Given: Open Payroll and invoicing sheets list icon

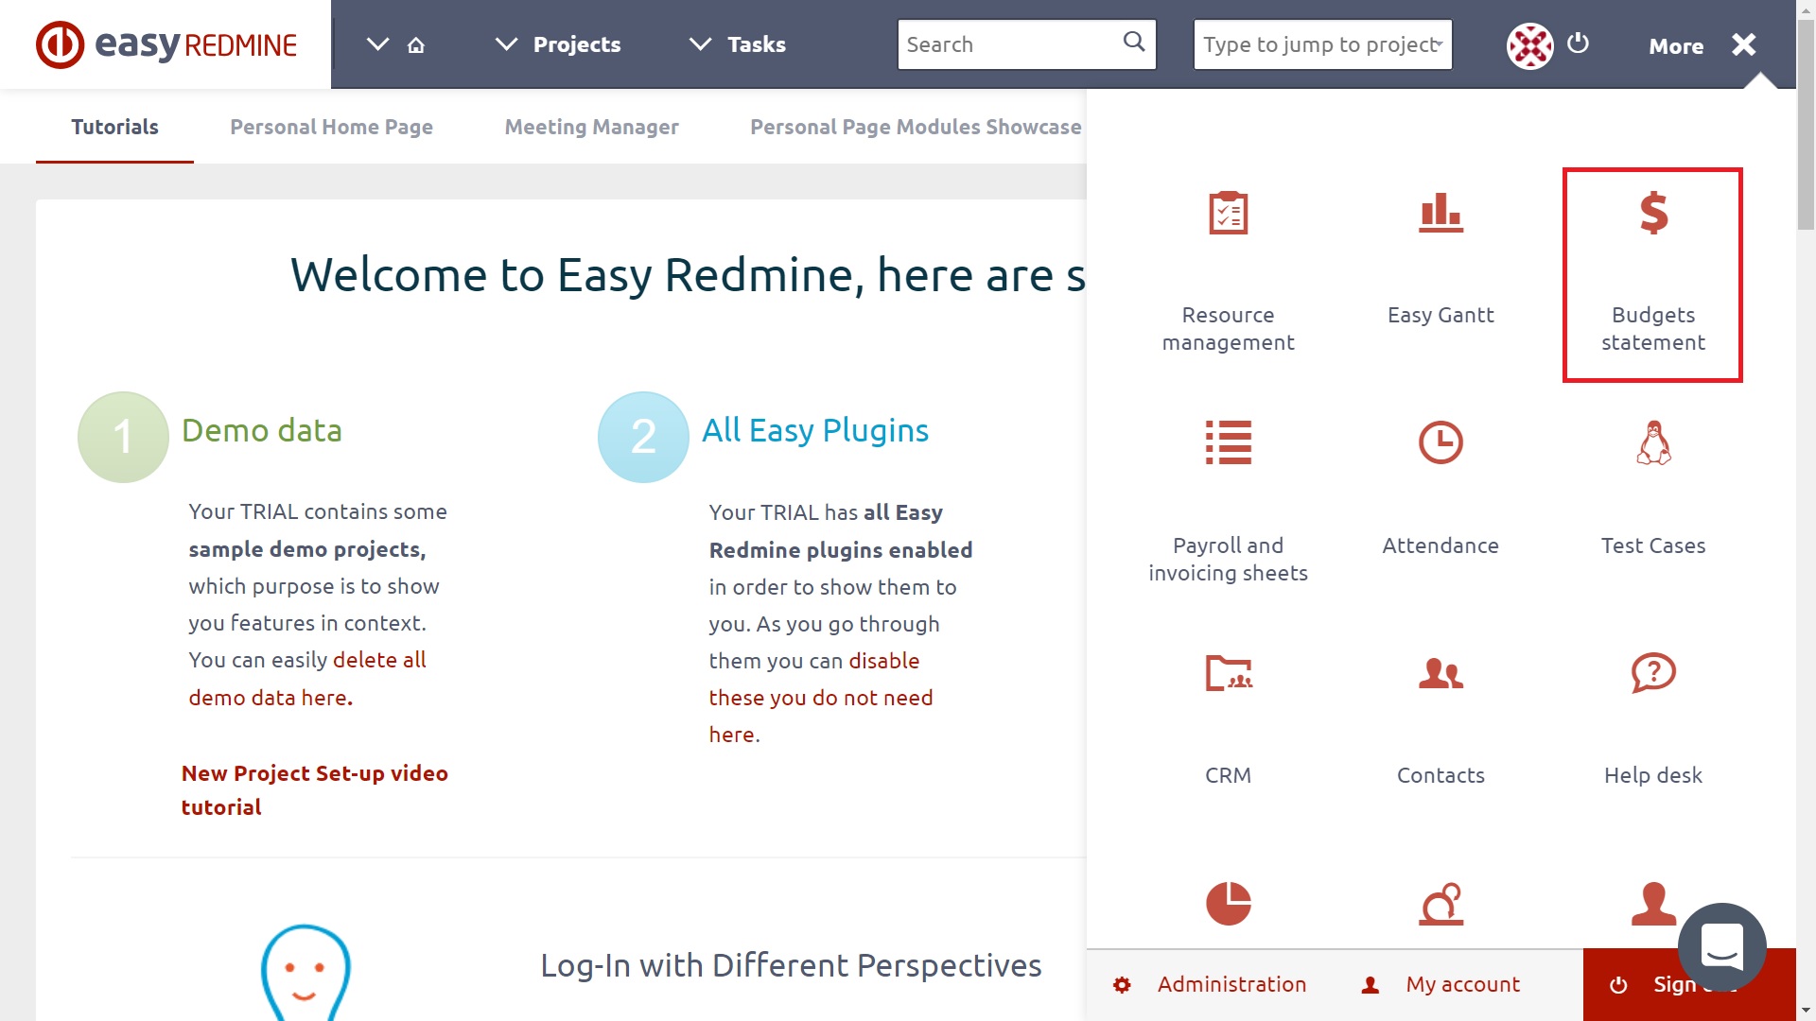Looking at the screenshot, I should click(1229, 442).
